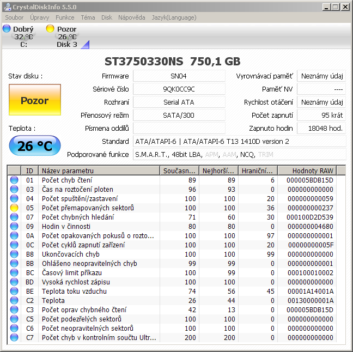Click the Rychlost otáčení value Neznámy údaj
The image size is (353, 352).
click(321, 102)
